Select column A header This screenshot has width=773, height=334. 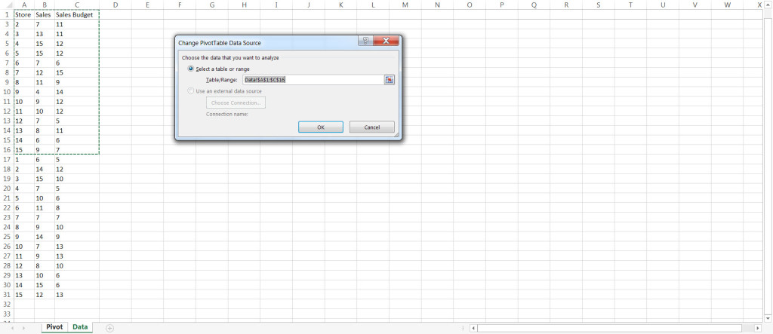pos(24,5)
